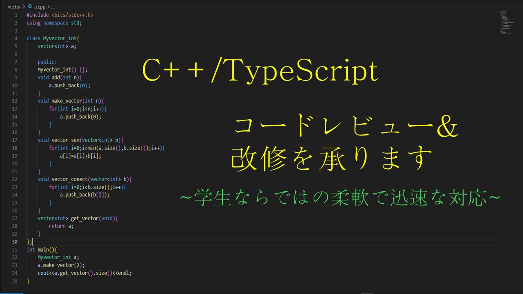
Task: Open the vector folder breadcrumb
Action: pos(14,7)
